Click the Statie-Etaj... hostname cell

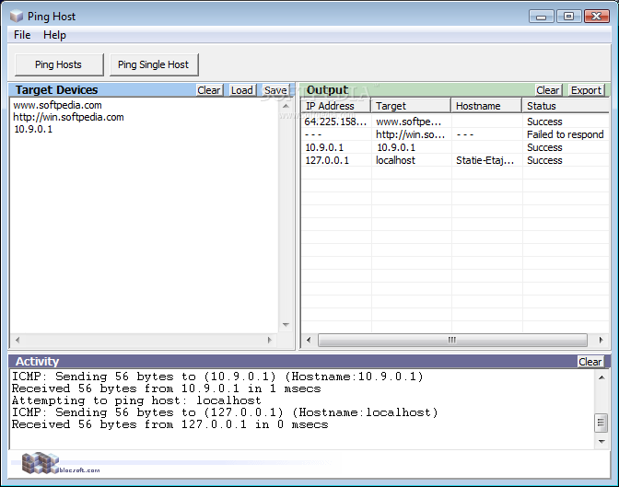[x=486, y=160]
